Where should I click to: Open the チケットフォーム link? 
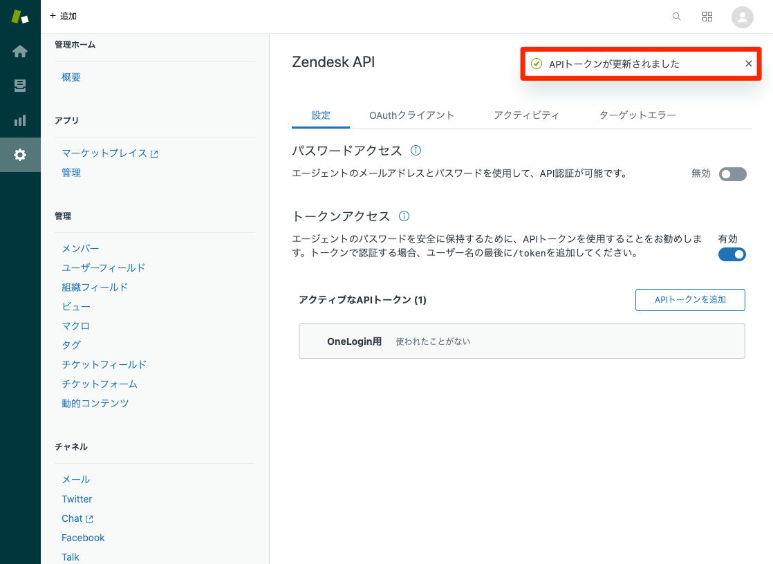click(x=99, y=384)
